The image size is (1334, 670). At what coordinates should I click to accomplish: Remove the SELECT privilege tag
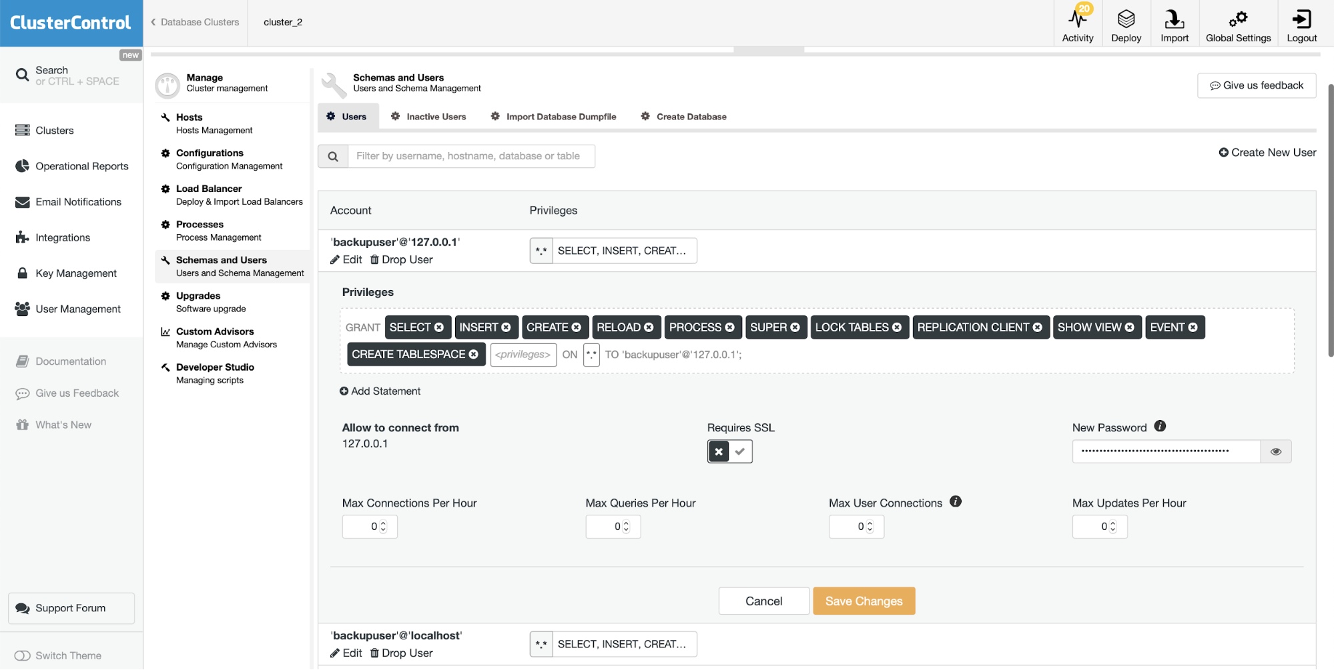(x=439, y=327)
